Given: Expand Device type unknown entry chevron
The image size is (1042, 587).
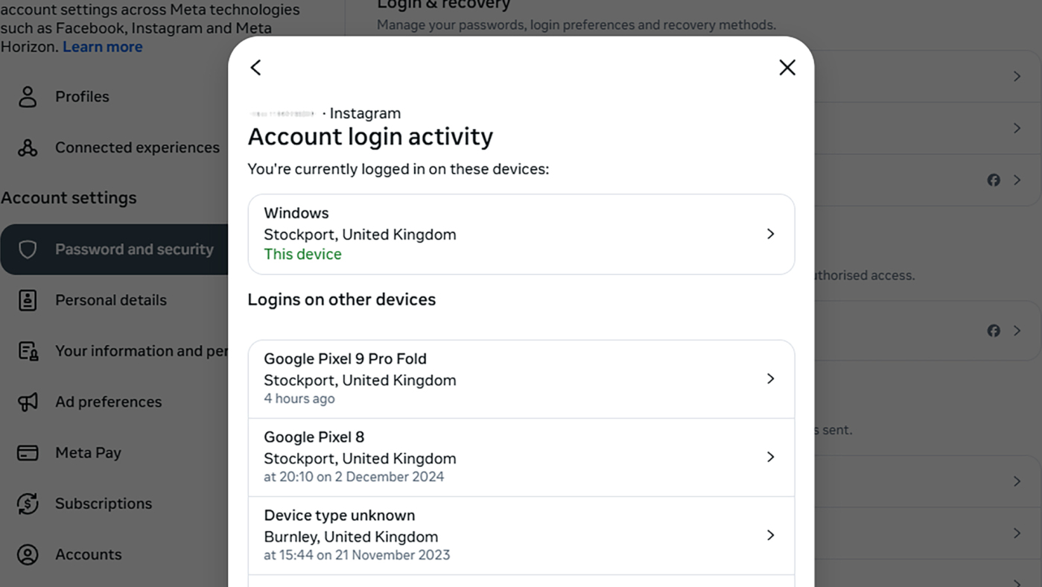Looking at the screenshot, I should pos(770,535).
